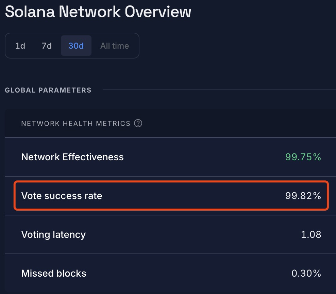Show All time network data

(115, 46)
